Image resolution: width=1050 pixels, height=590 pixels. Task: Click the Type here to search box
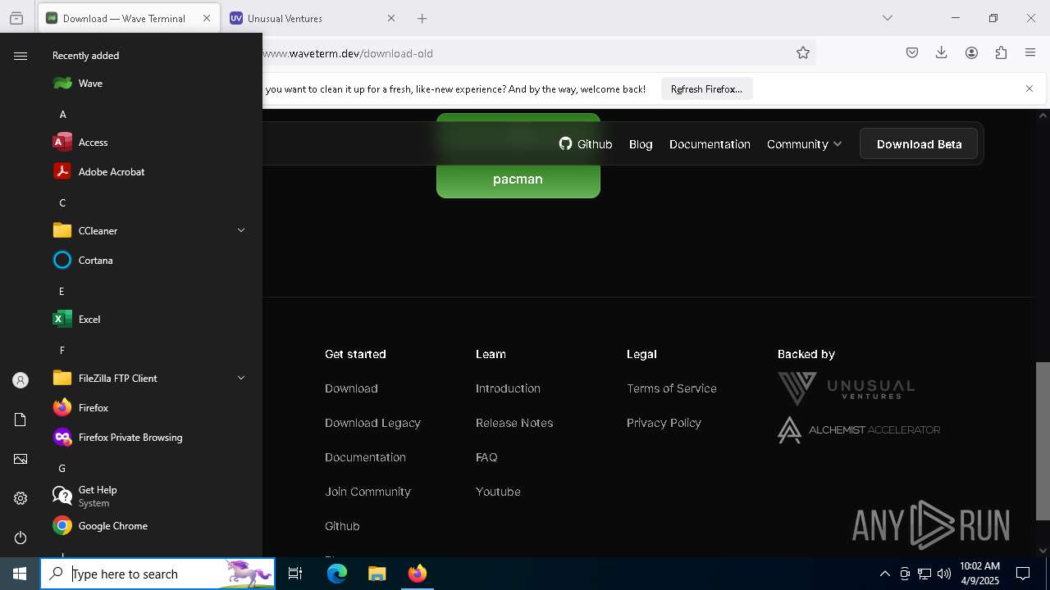pyautogui.click(x=157, y=574)
